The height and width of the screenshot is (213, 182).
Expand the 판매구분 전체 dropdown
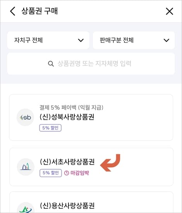(x=134, y=40)
